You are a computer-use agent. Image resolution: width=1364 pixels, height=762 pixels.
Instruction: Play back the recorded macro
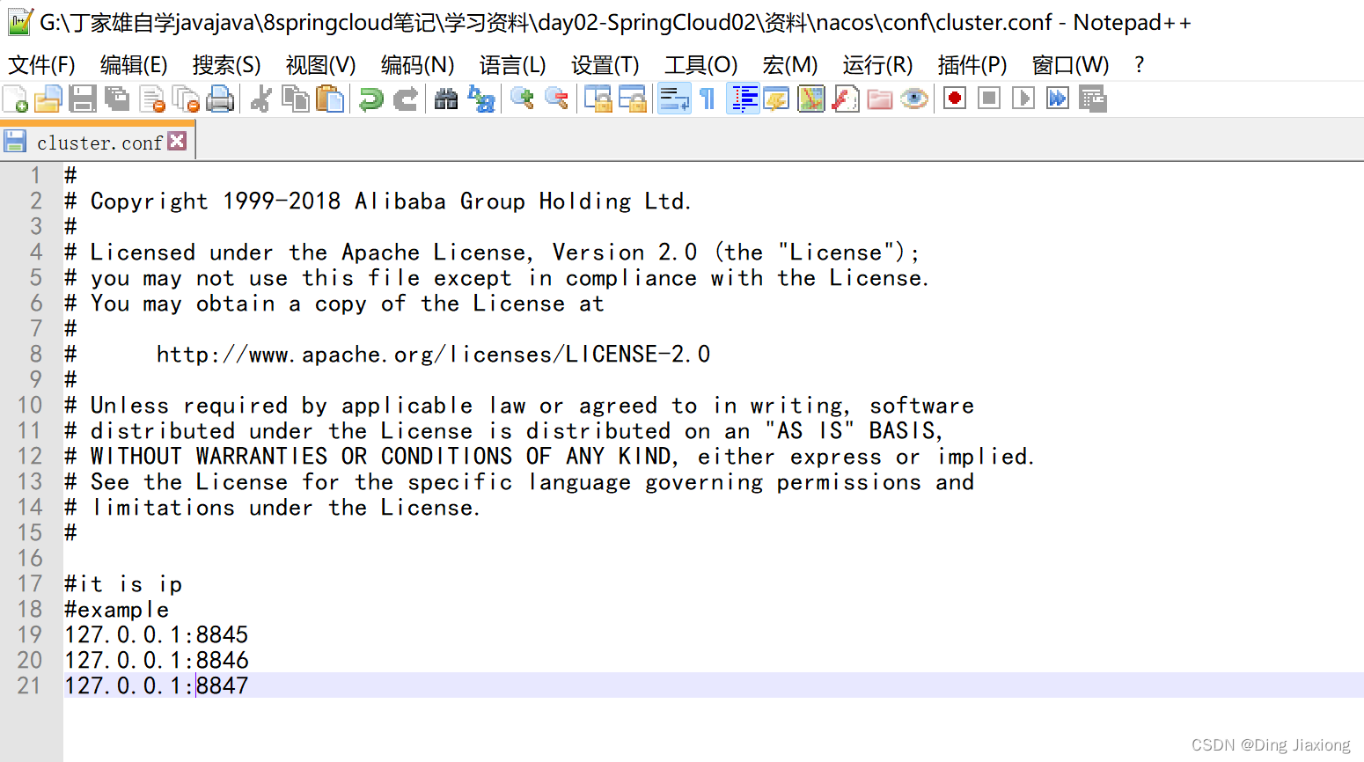(1023, 99)
